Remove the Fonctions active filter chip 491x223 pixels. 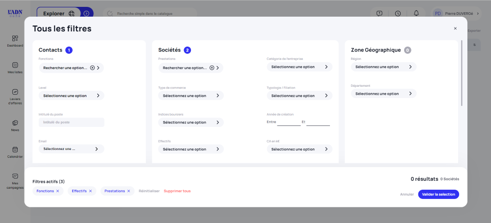(57, 191)
